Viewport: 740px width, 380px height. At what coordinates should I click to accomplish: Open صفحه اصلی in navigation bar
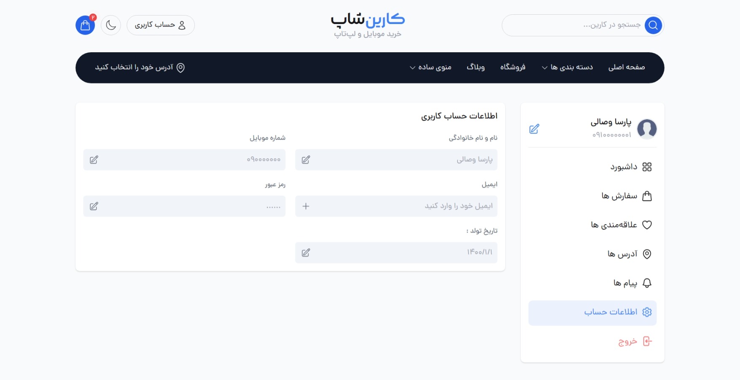(x=627, y=67)
